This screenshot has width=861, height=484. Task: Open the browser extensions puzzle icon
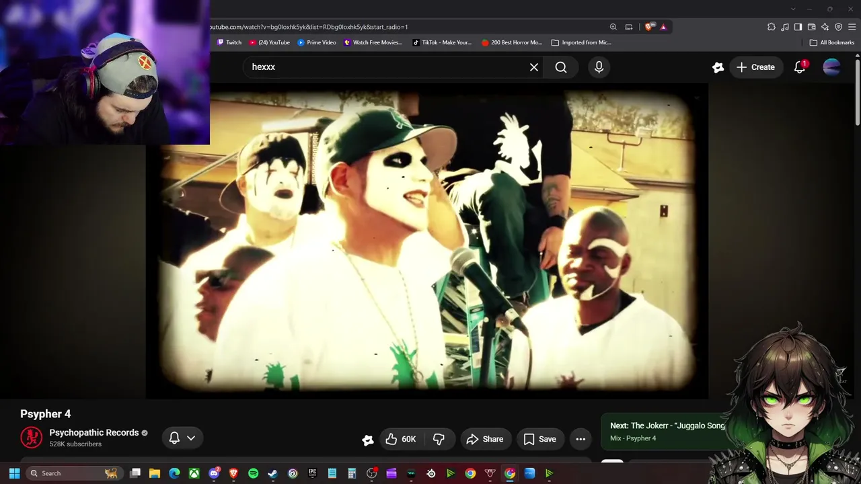(772, 27)
